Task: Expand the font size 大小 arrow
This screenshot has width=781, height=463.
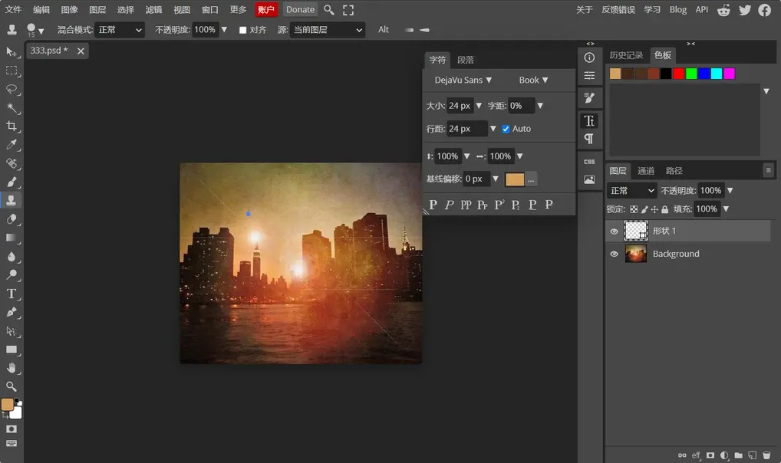Action: point(479,106)
